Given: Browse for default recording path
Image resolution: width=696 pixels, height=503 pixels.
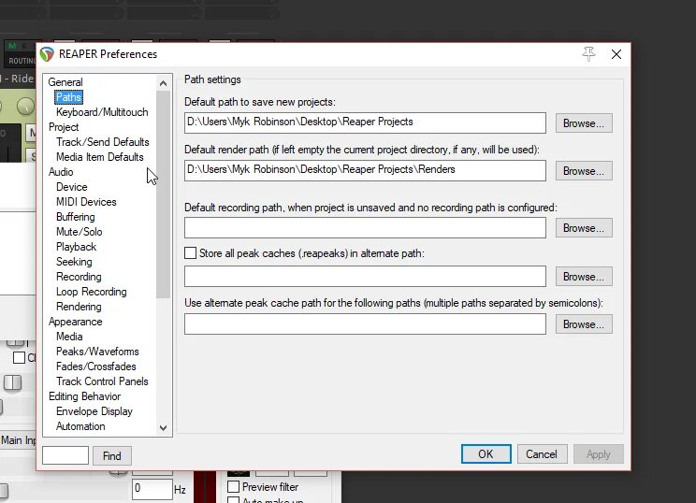Looking at the screenshot, I should point(584,228).
